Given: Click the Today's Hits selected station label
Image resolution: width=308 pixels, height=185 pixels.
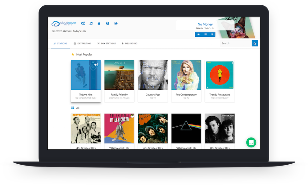Looking at the screenshot, I should pyautogui.click(x=79, y=31).
